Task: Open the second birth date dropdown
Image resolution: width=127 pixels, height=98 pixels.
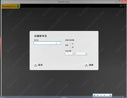Action: point(82,54)
